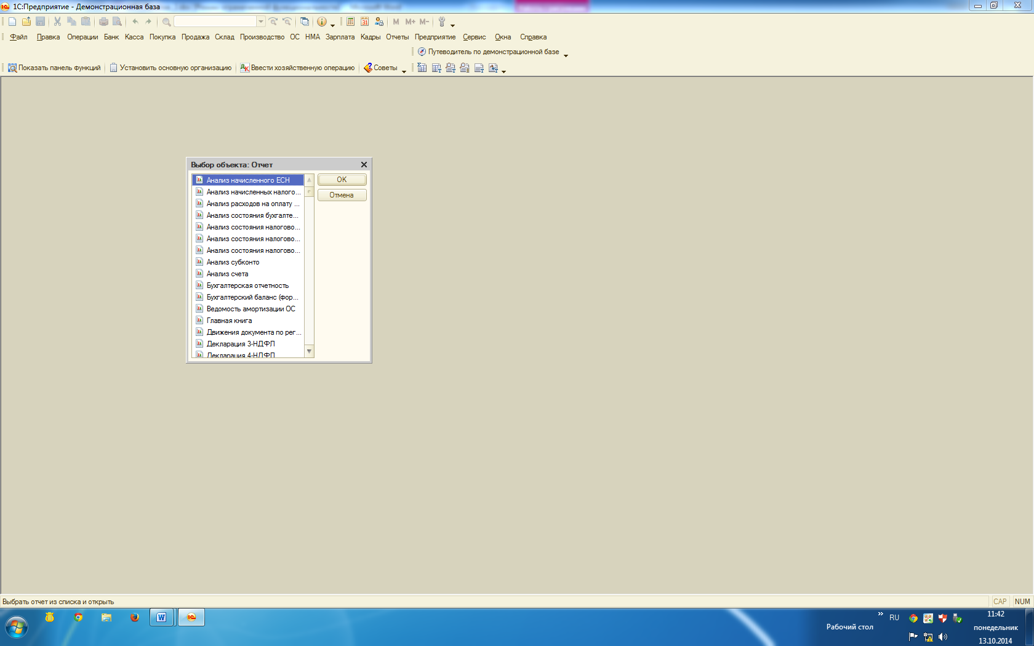Click the wrench settings toolbar icon
1034x646 pixels.
click(x=441, y=22)
